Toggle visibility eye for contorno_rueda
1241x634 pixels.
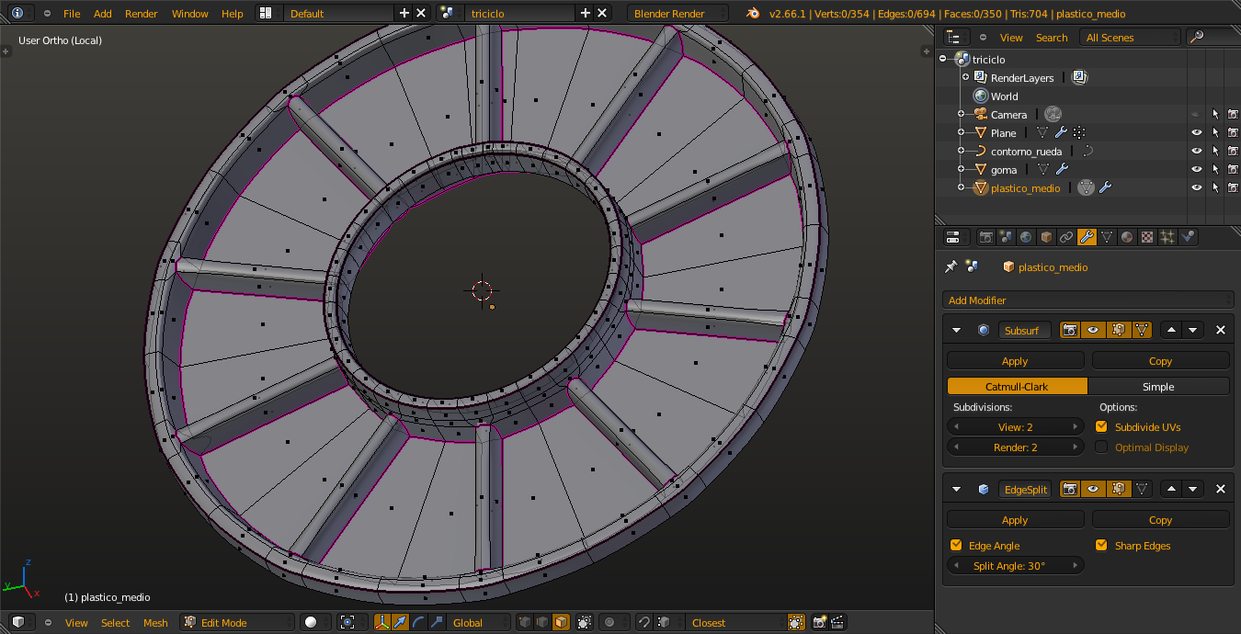coord(1197,151)
